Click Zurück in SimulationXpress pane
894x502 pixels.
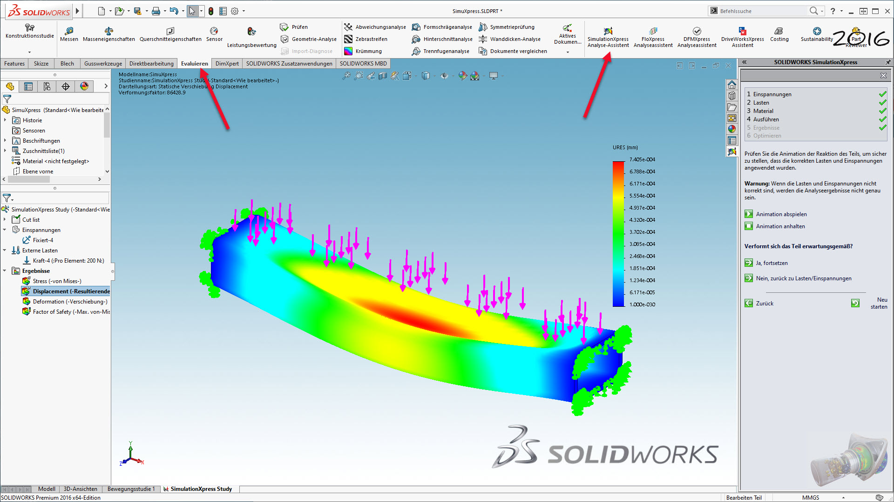(x=759, y=304)
